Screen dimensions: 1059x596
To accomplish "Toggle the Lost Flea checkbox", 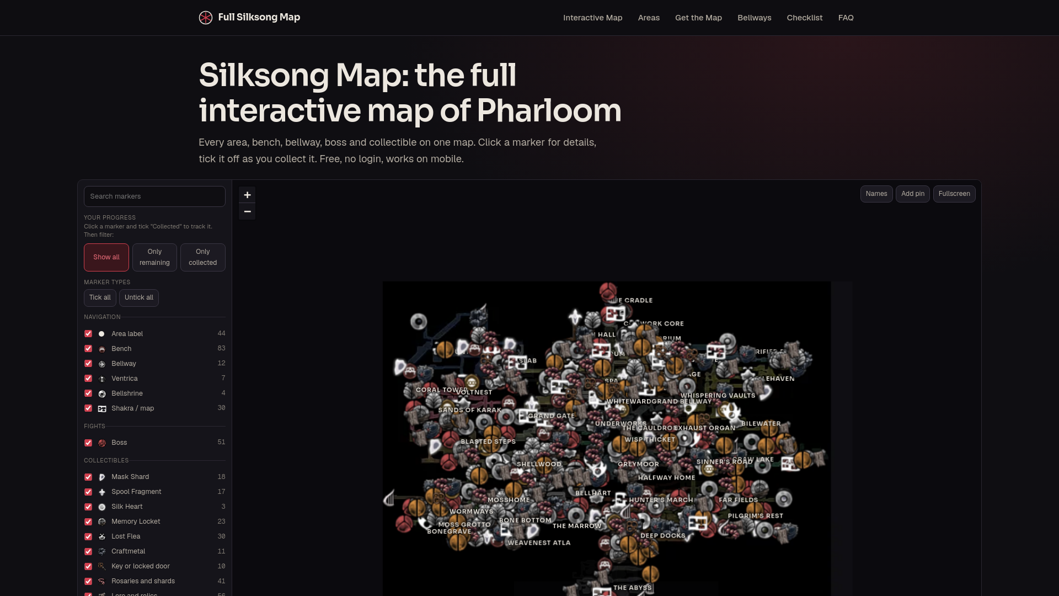I will point(88,536).
